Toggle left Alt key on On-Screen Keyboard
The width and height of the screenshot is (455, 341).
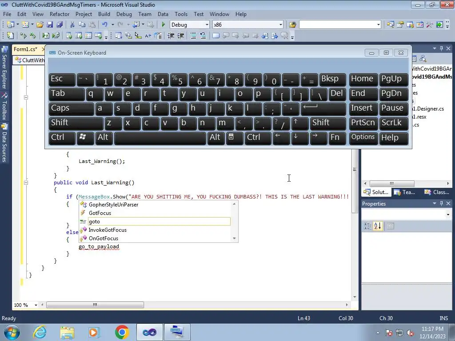103,138
